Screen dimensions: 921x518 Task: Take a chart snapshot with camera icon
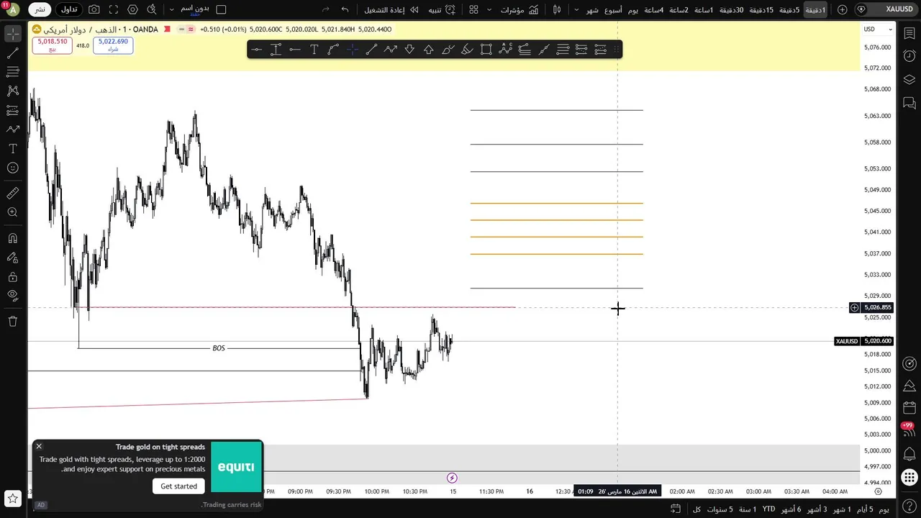94,10
